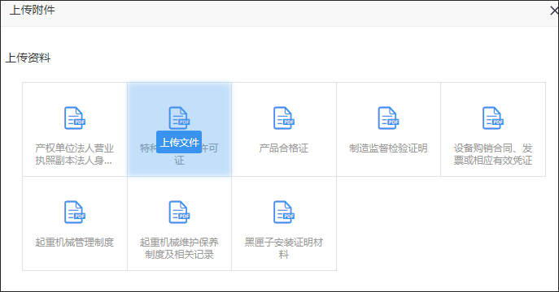Click the 上传资料 section heading
Image resolution: width=559 pixels, height=292 pixels.
pos(28,58)
